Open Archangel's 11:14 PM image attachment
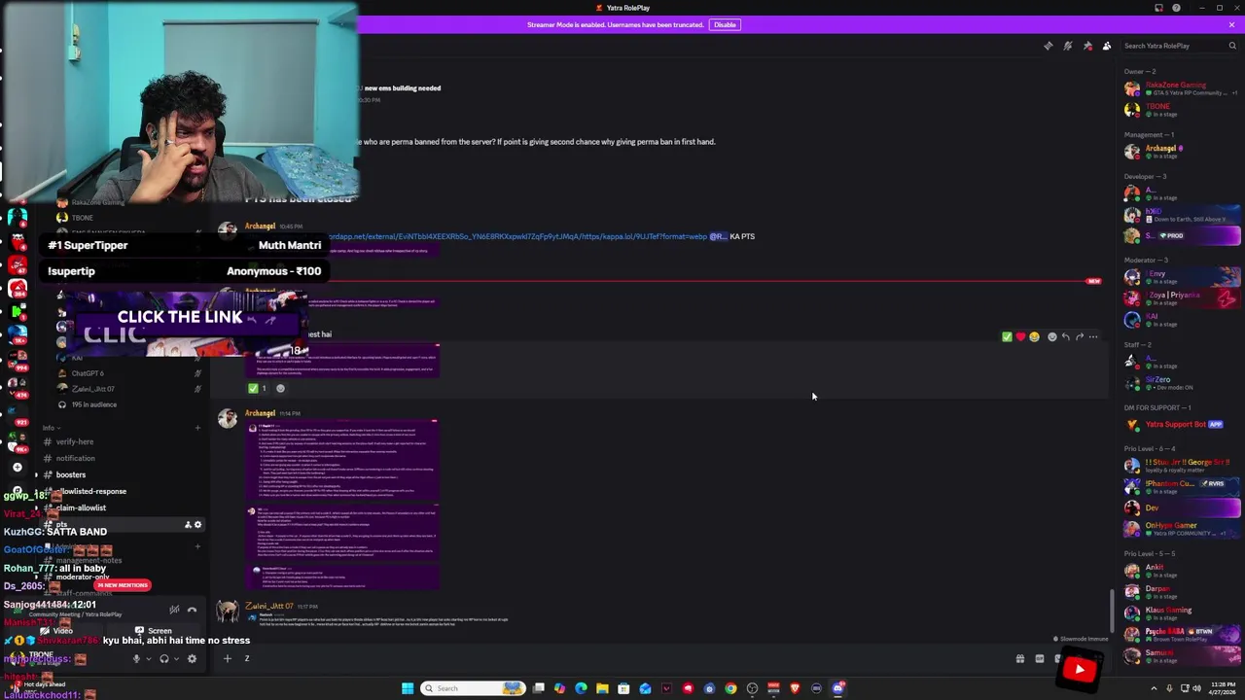The image size is (1245, 700). click(x=341, y=505)
